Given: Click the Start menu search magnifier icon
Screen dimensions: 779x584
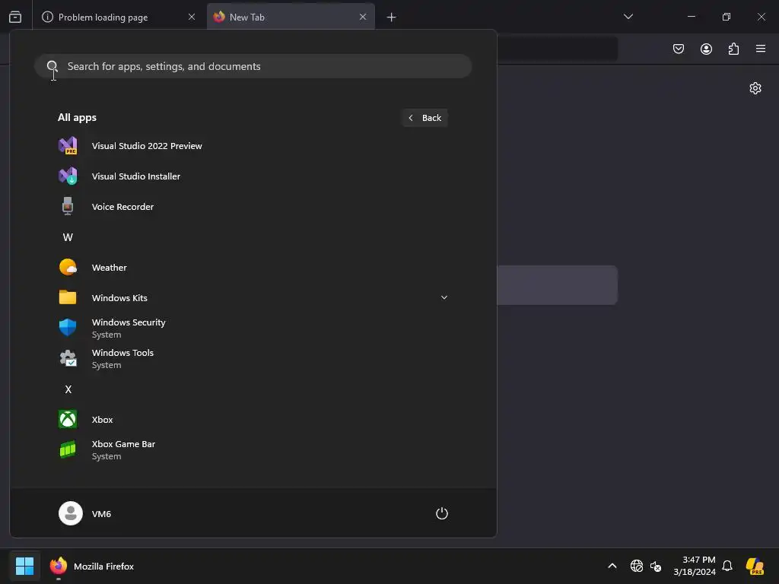Looking at the screenshot, I should (52, 66).
